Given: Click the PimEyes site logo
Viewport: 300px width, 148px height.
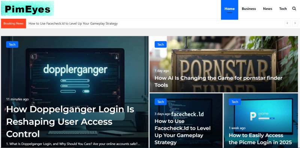Looking at the screenshot, I should click(x=27, y=8).
